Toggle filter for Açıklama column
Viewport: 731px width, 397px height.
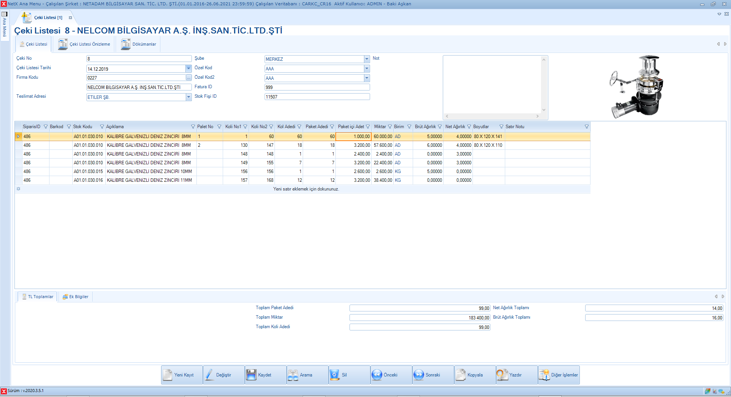point(193,127)
